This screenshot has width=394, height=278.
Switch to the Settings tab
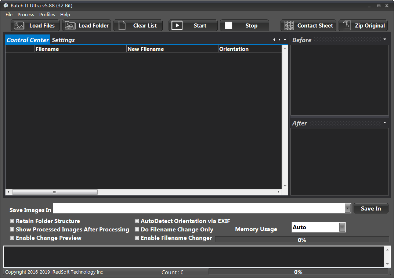click(63, 40)
